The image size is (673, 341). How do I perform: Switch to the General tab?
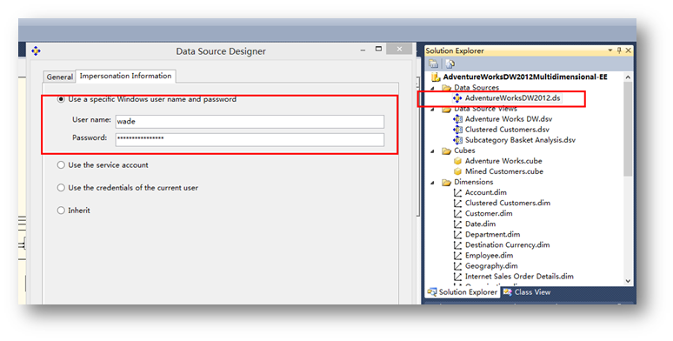(60, 77)
